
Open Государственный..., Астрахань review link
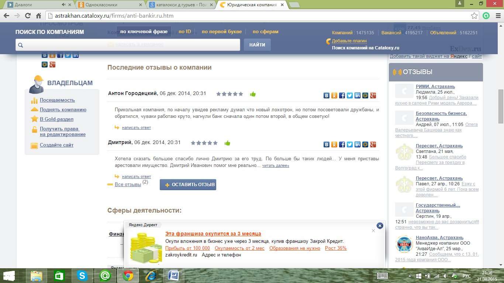tap(438, 208)
